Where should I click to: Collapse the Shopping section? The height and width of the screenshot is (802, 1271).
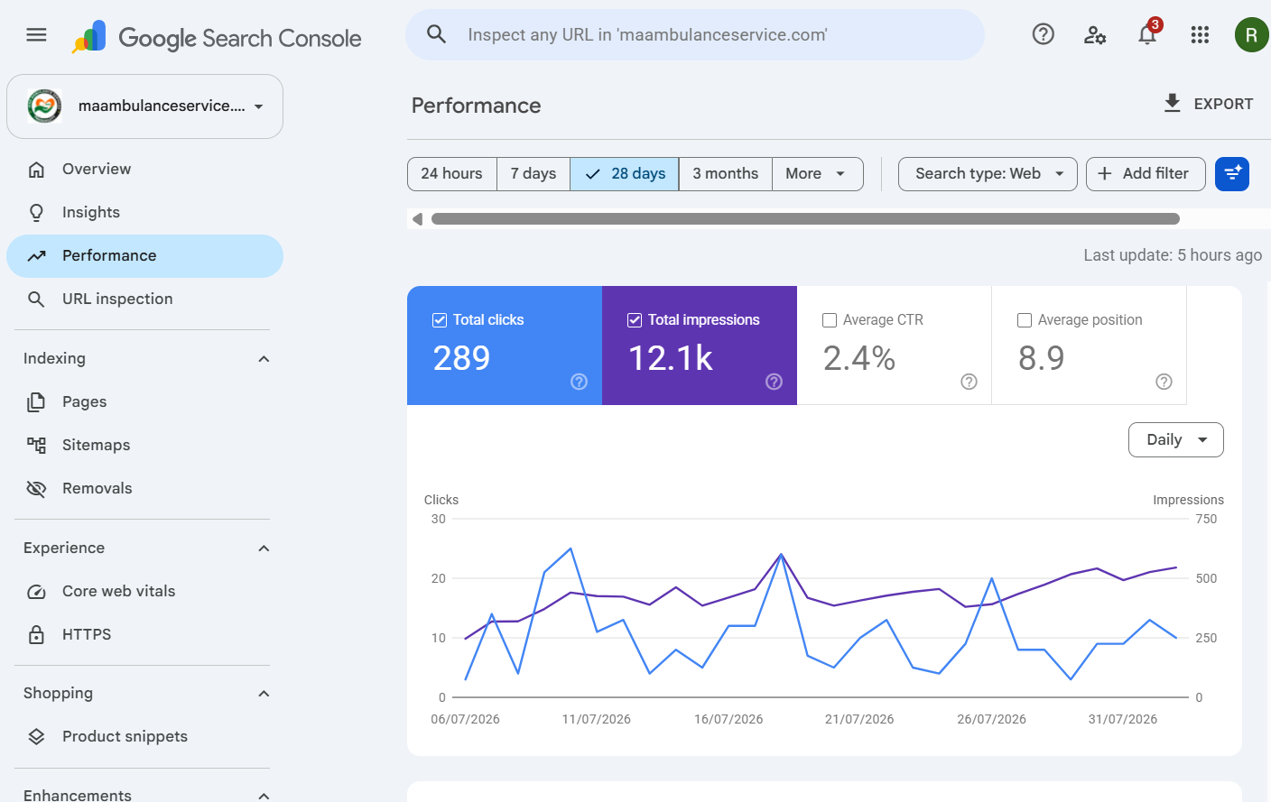(x=264, y=694)
